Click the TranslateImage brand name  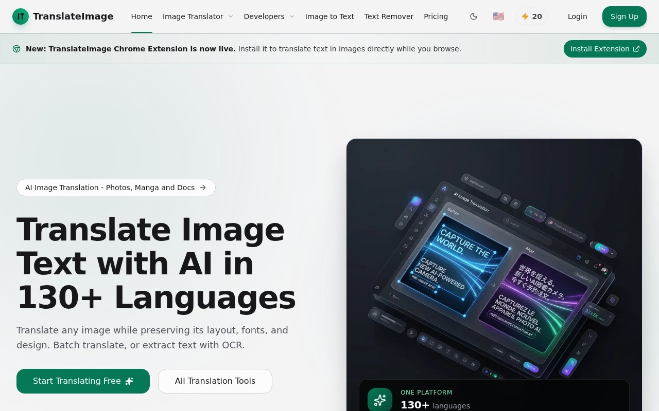point(73,16)
